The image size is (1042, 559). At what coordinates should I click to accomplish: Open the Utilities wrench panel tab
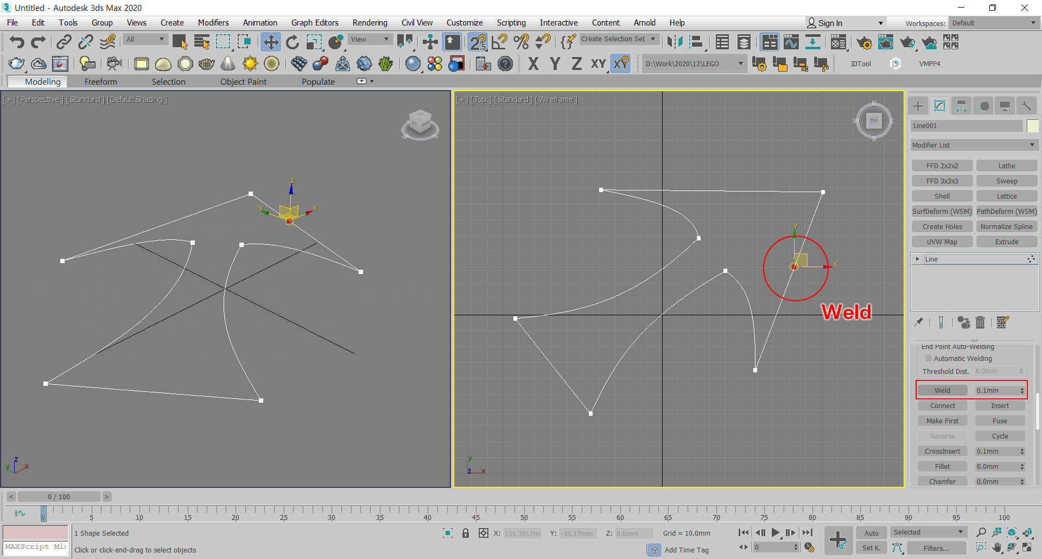coord(1026,106)
